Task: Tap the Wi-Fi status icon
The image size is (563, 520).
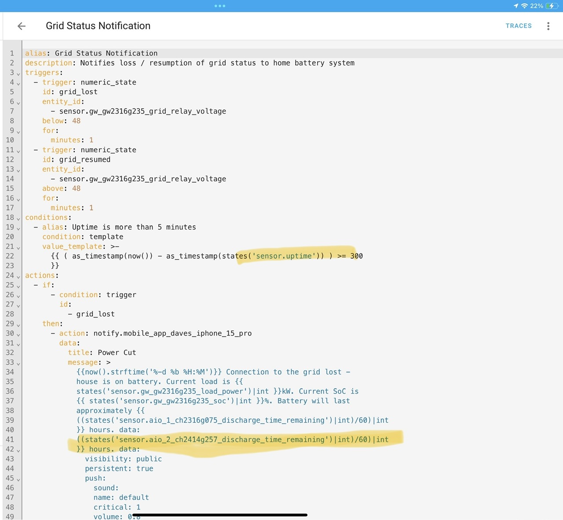Action: (x=524, y=6)
